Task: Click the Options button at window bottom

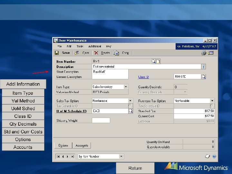Action: [63, 145]
